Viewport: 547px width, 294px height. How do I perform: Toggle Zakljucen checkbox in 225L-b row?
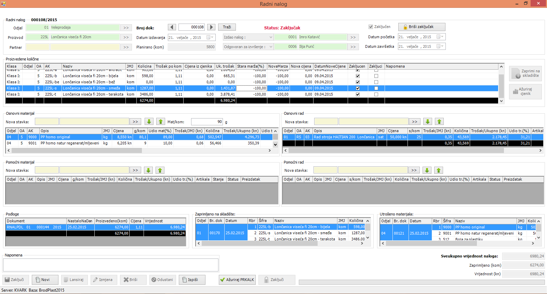(x=358, y=76)
